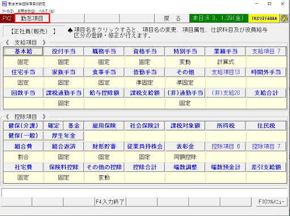Select the 食事手当 item

(x=104, y=72)
